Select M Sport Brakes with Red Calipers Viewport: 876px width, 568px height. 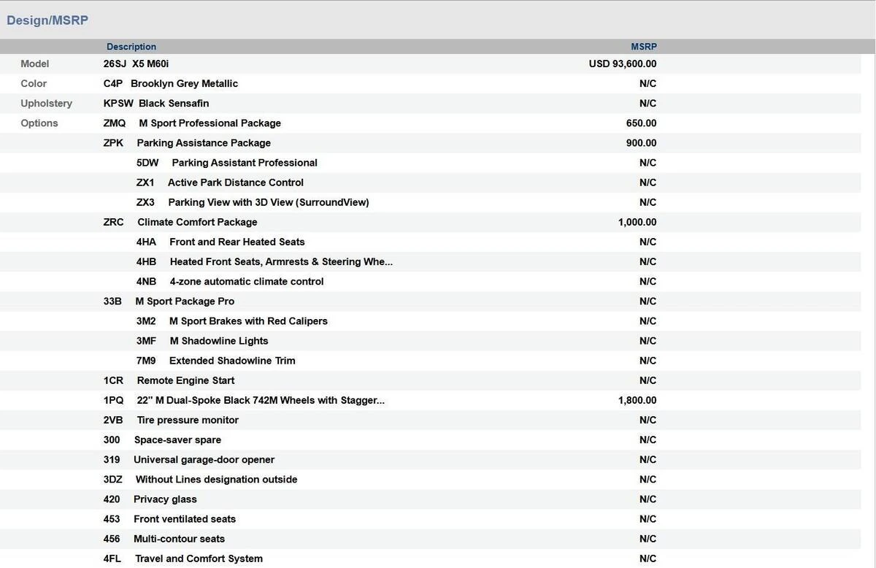click(x=248, y=321)
